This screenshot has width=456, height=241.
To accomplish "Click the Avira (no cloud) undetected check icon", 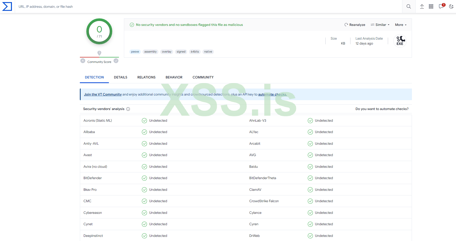I will coord(144,167).
